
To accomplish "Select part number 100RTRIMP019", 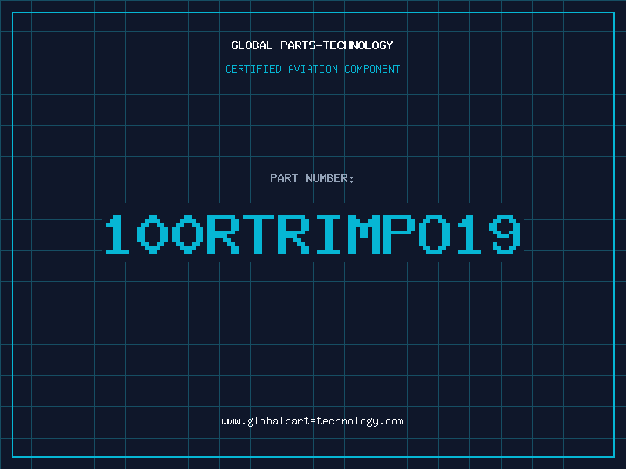I will [313, 234].
